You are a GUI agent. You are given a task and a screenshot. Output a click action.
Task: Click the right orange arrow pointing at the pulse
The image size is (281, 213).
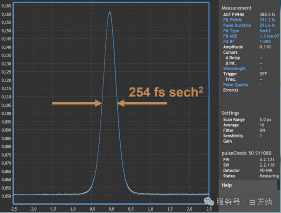pos(142,103)
